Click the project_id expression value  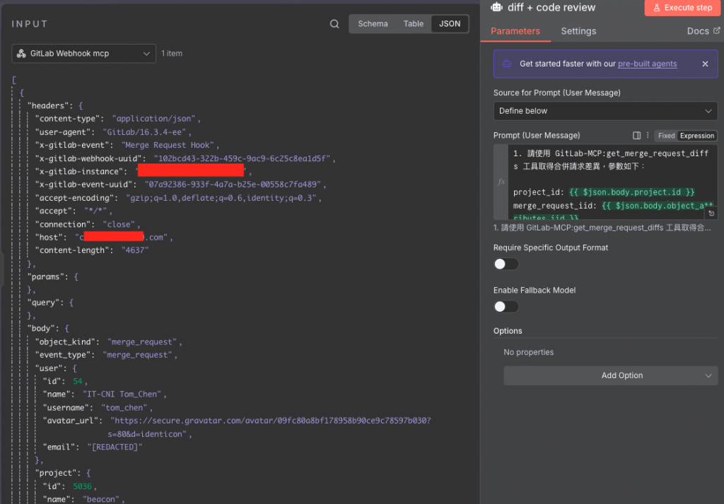pyautogui.click(x=631, y=192)
